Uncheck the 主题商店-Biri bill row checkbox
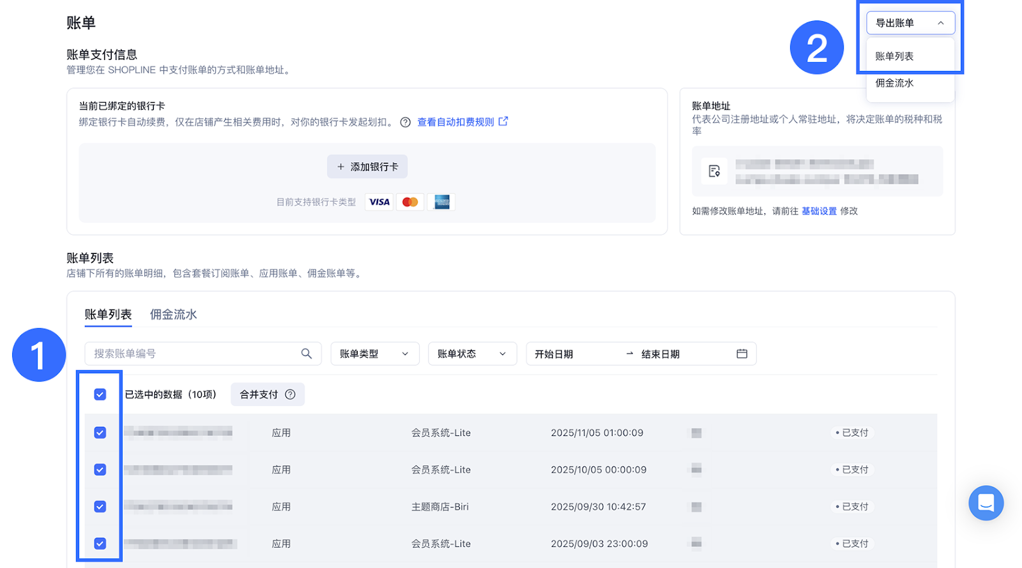This screenshot has height=568, width=1022. pos(100,507)
